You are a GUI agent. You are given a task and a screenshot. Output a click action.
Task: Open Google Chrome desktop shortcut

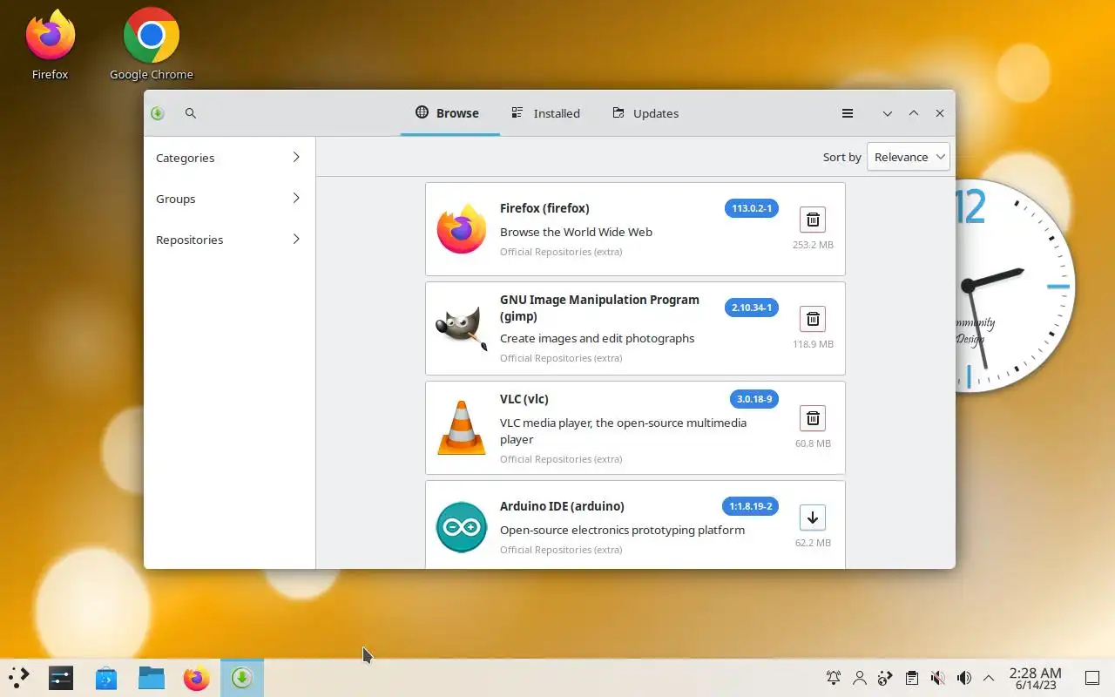(x=152, y=45)
